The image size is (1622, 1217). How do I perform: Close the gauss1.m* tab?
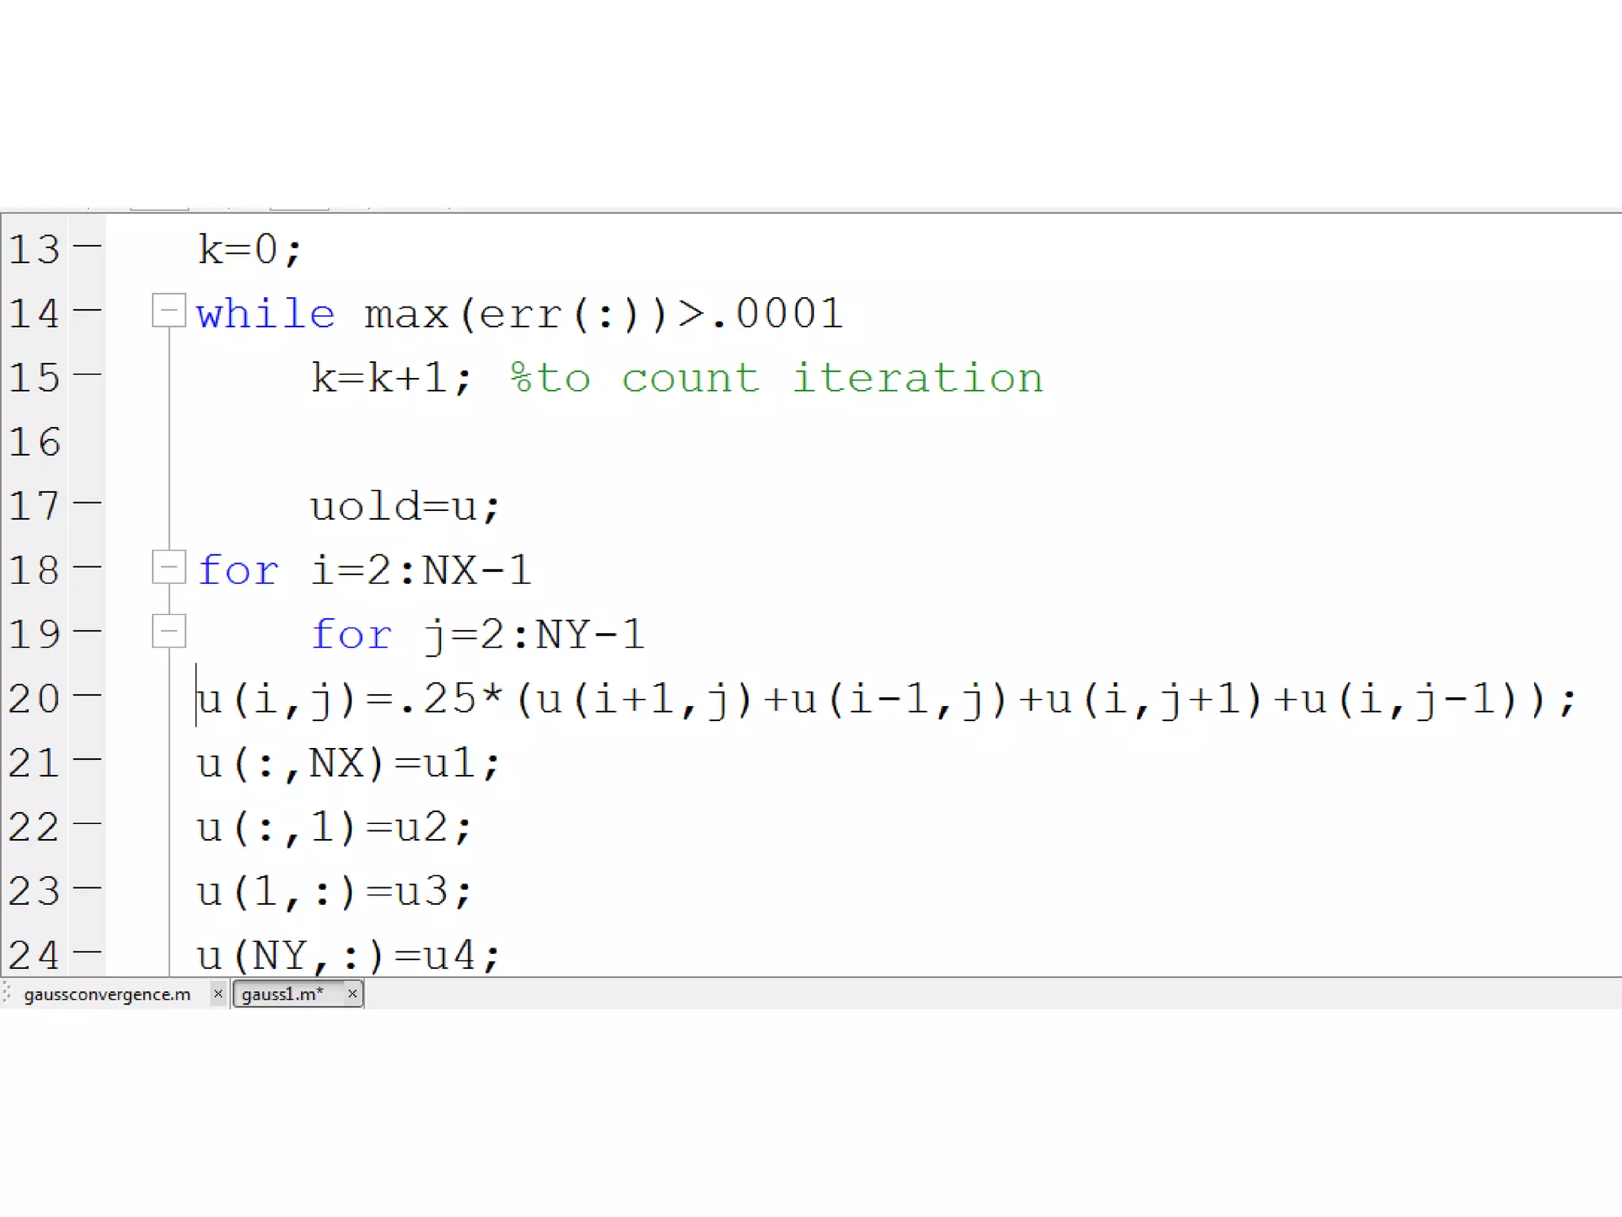click(x=352, y=994)
